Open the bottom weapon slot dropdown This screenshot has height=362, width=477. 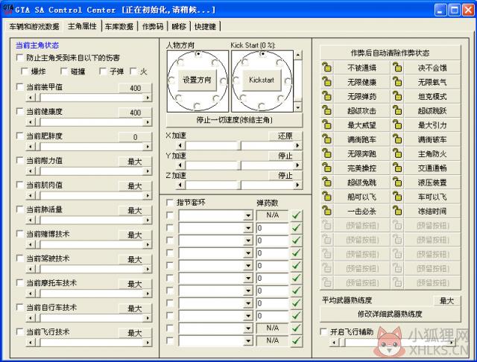pyautogui.click(x=248, y=341)
